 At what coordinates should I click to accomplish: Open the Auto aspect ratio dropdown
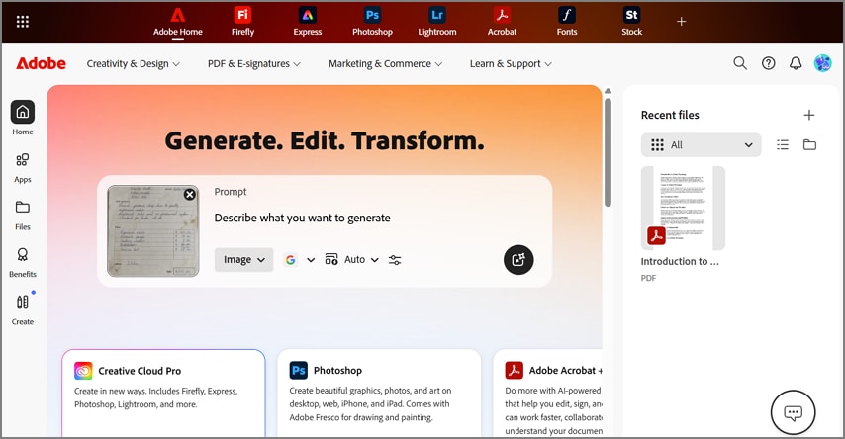pyautogui.click(x=351, y=260)
